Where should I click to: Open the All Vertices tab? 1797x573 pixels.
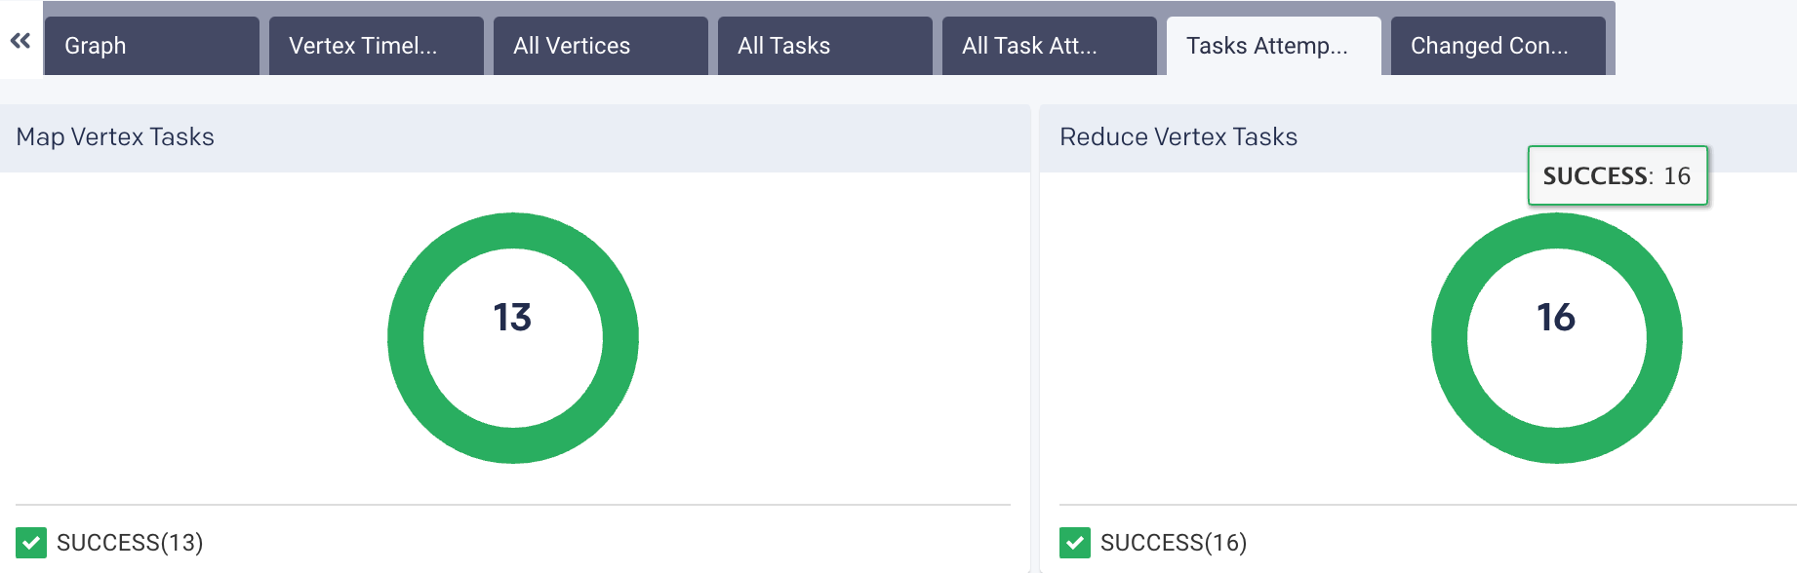[601, 46]
